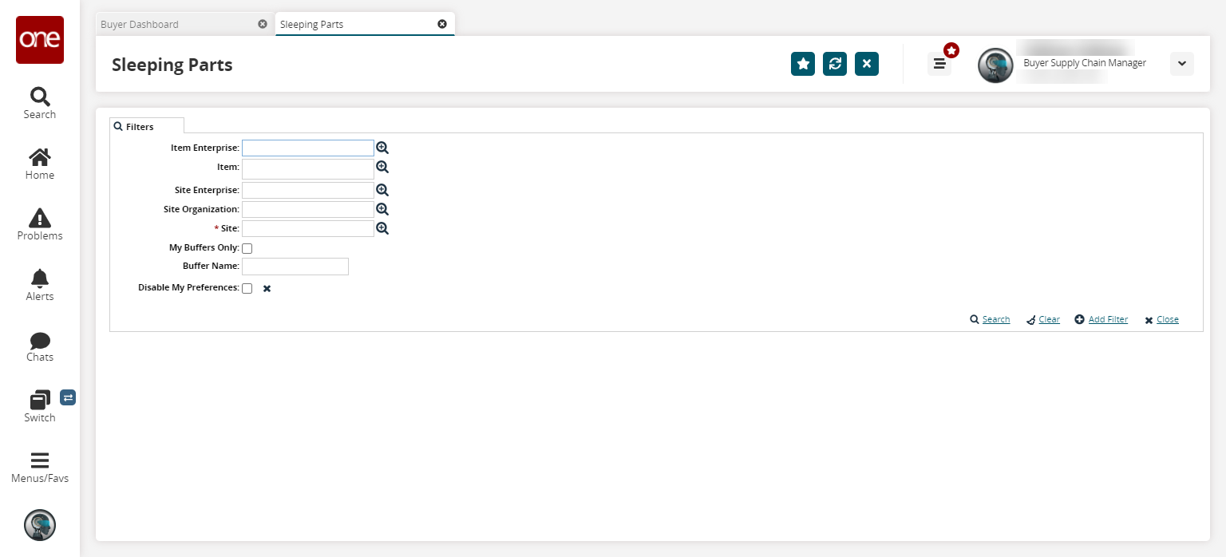Screen dimensions: 1226x557
Task: Close the page with the header X button
Action: click(x=867, y=64)
